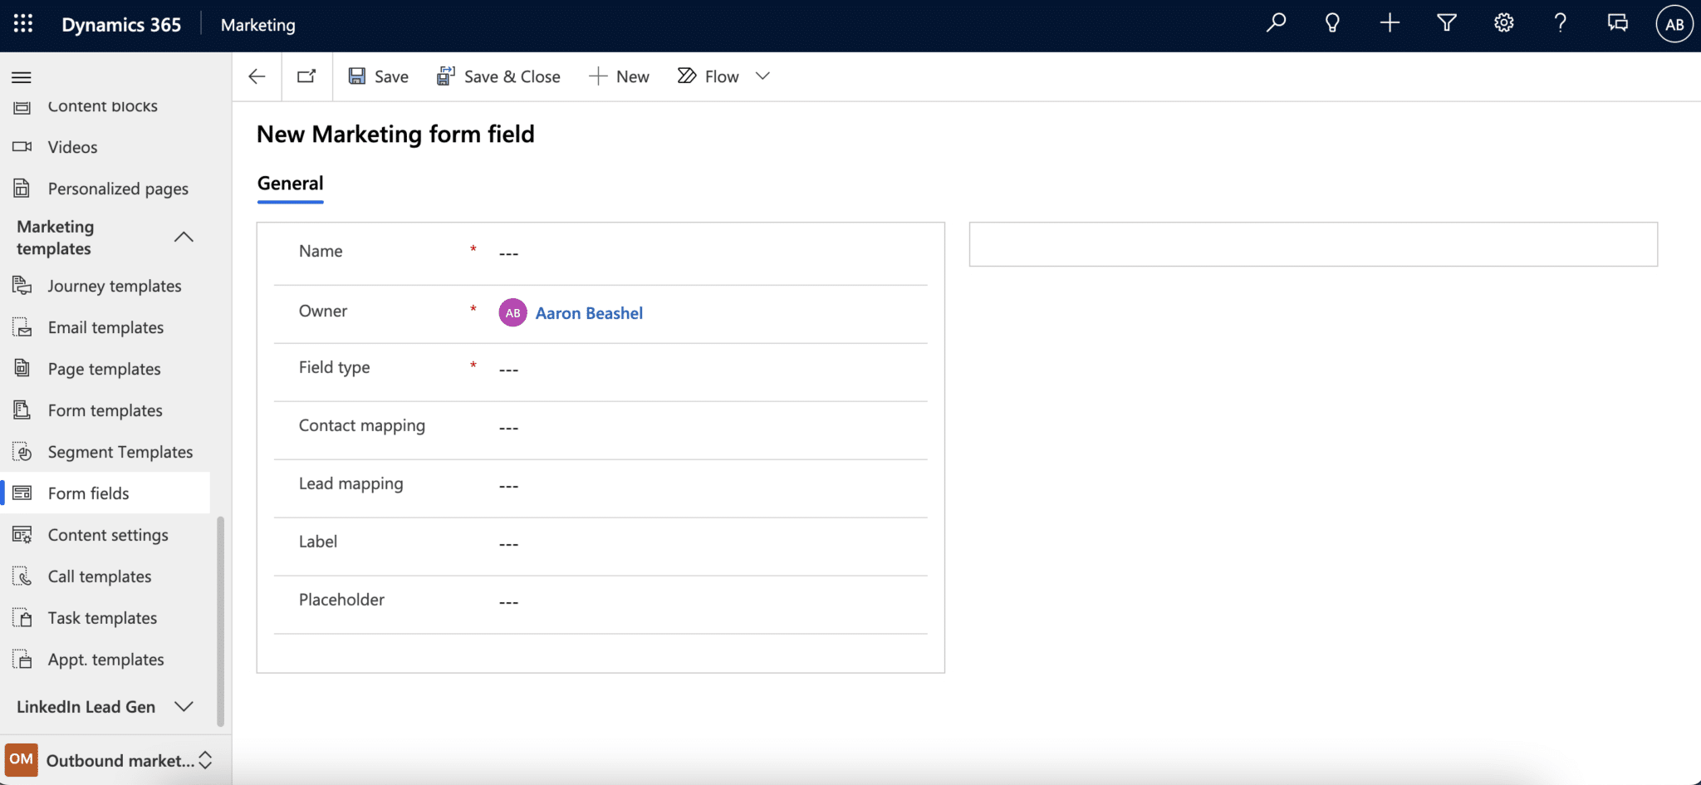This screenshot has width=1701, height=785.
Task: Click the help question mark icon
Action: point(1561,22)
